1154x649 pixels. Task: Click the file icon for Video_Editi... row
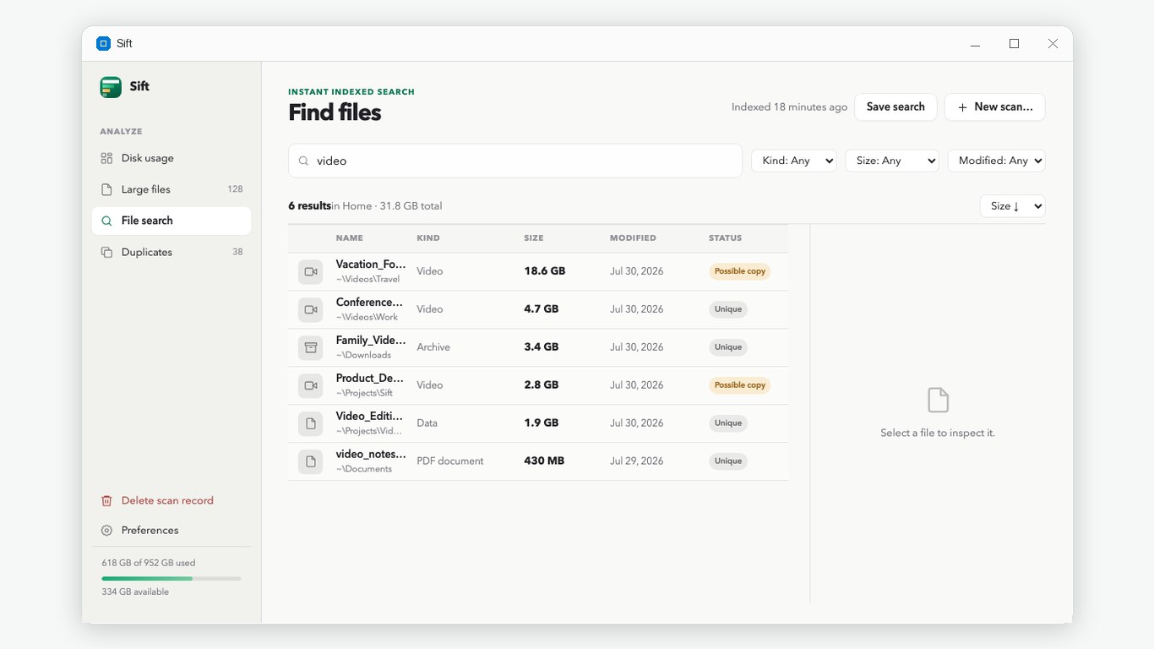point(311,423)
